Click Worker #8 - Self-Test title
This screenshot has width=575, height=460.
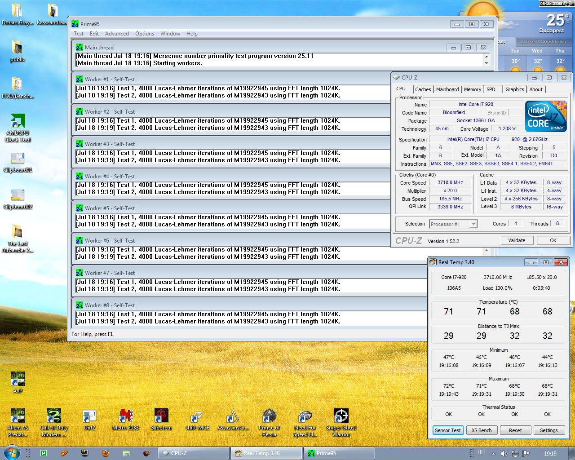point(110,305)
